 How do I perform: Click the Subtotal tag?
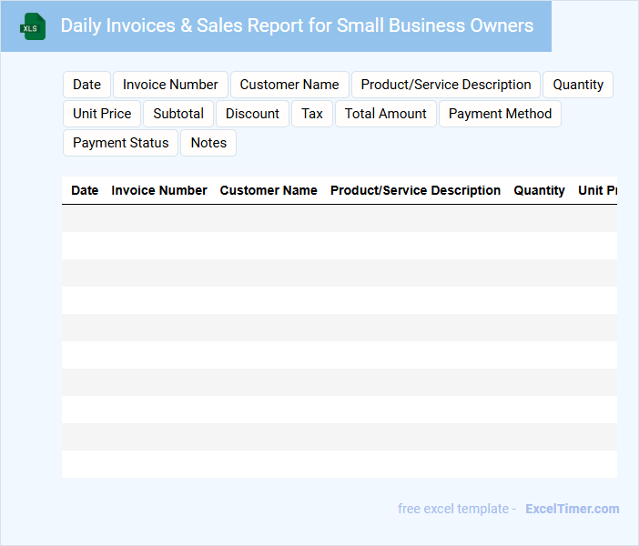[178, 114]
